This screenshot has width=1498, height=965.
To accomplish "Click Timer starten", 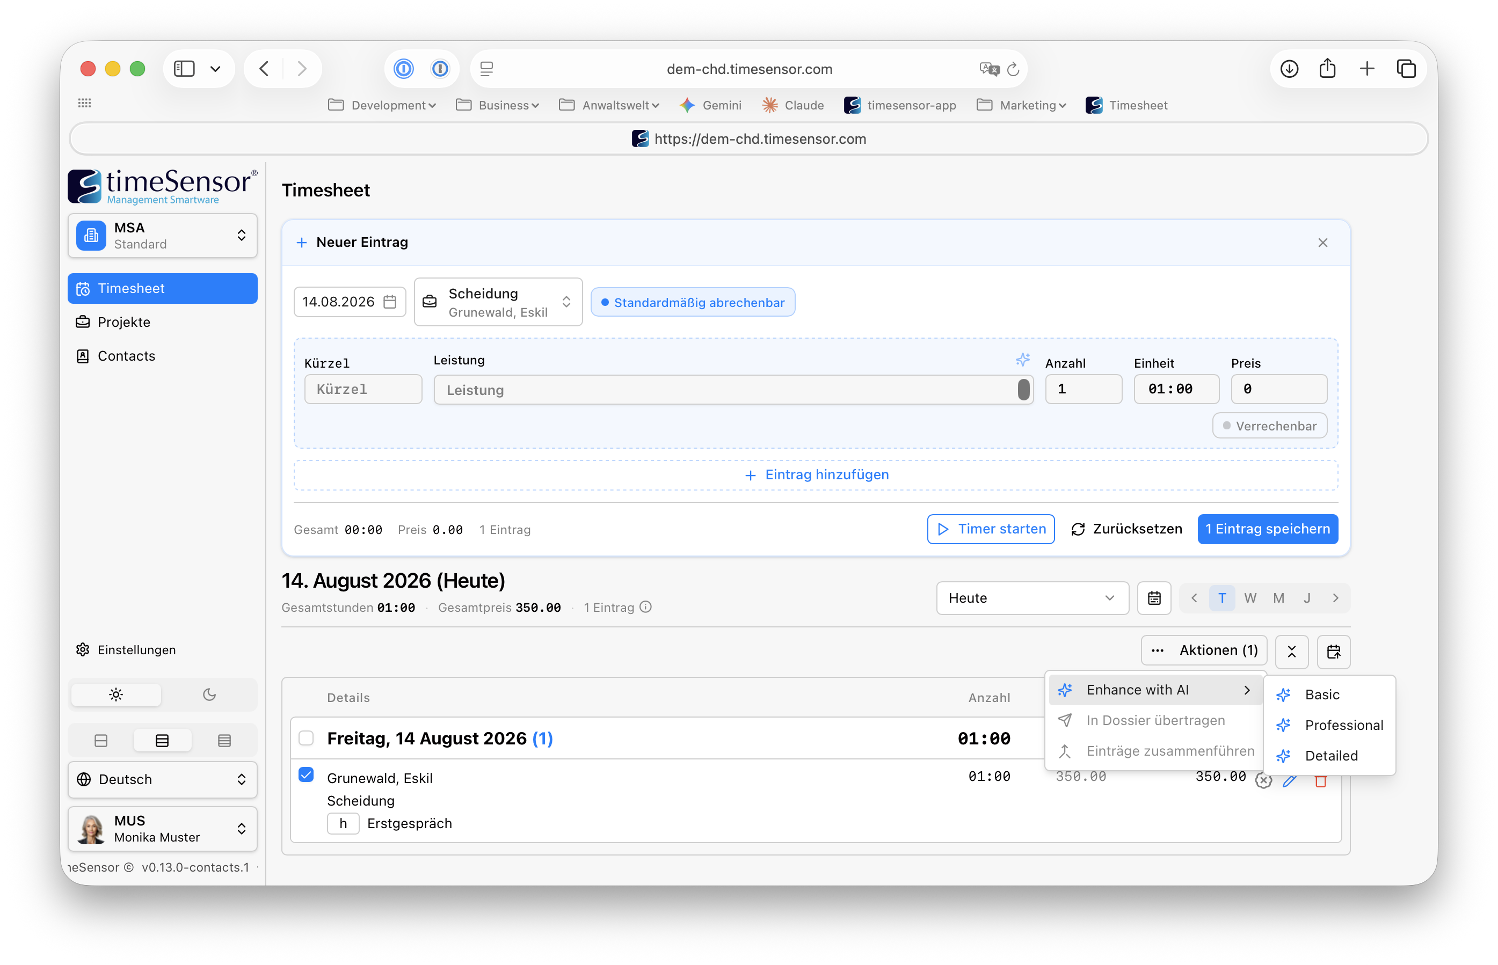I will coord(991,530).
